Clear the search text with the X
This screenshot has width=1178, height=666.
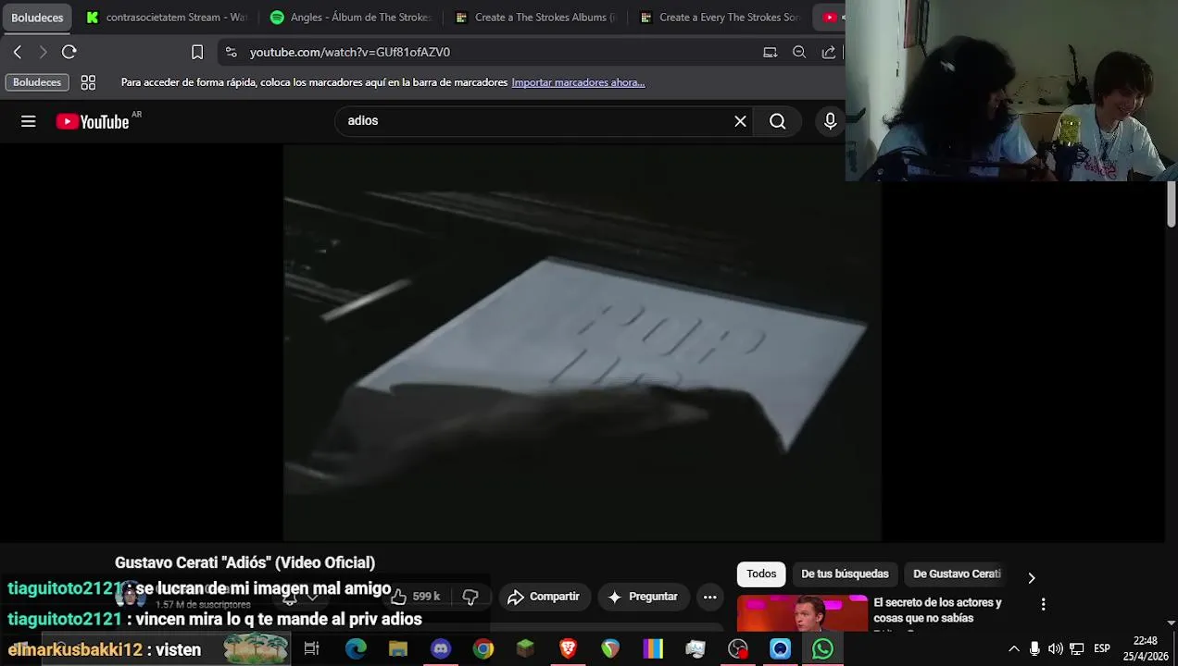740,121
